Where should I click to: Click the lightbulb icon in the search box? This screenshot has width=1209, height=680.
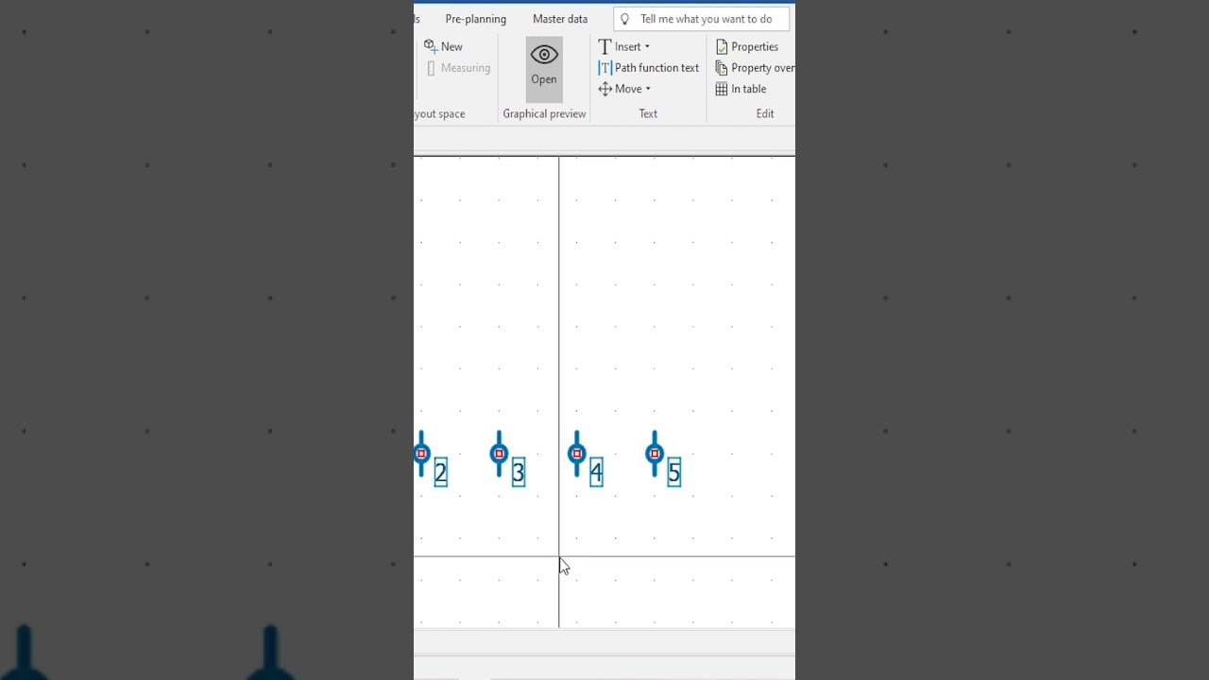coord(624,19)
